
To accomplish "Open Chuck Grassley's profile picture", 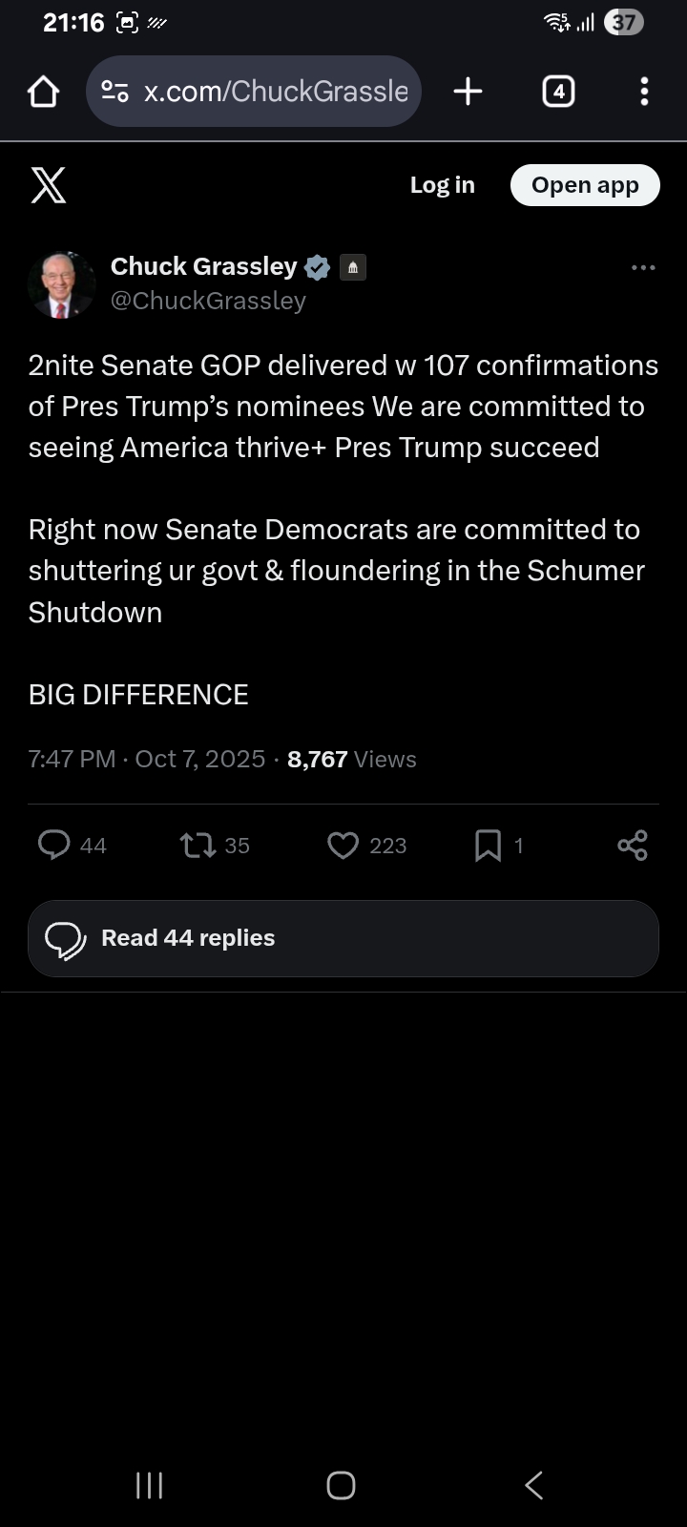I will coord(62,284).
